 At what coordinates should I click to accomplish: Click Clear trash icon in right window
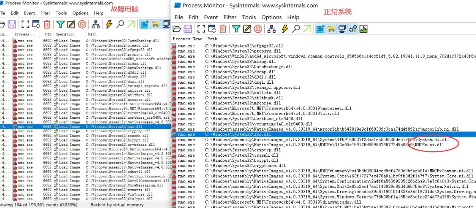tap(223, 29)
